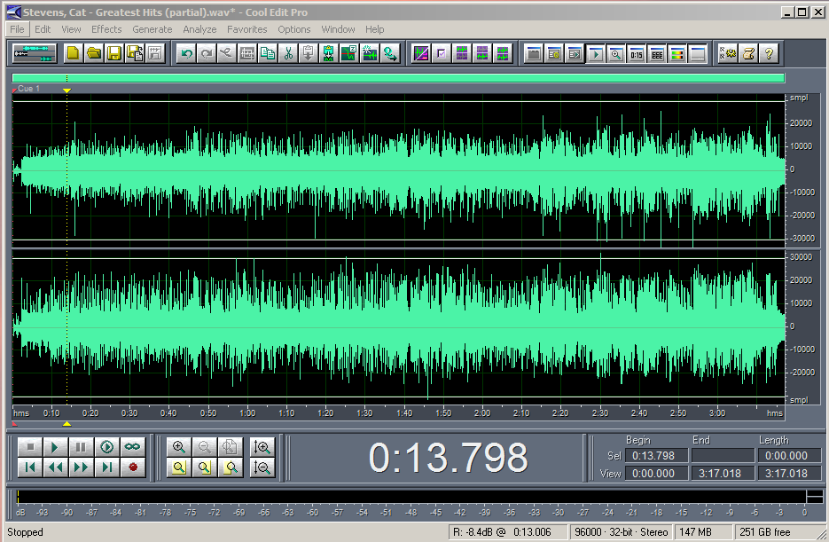Save the file with the single floppy disk icon
The width and height of the screenshot is (829, 542).
(x=114, y=53)
